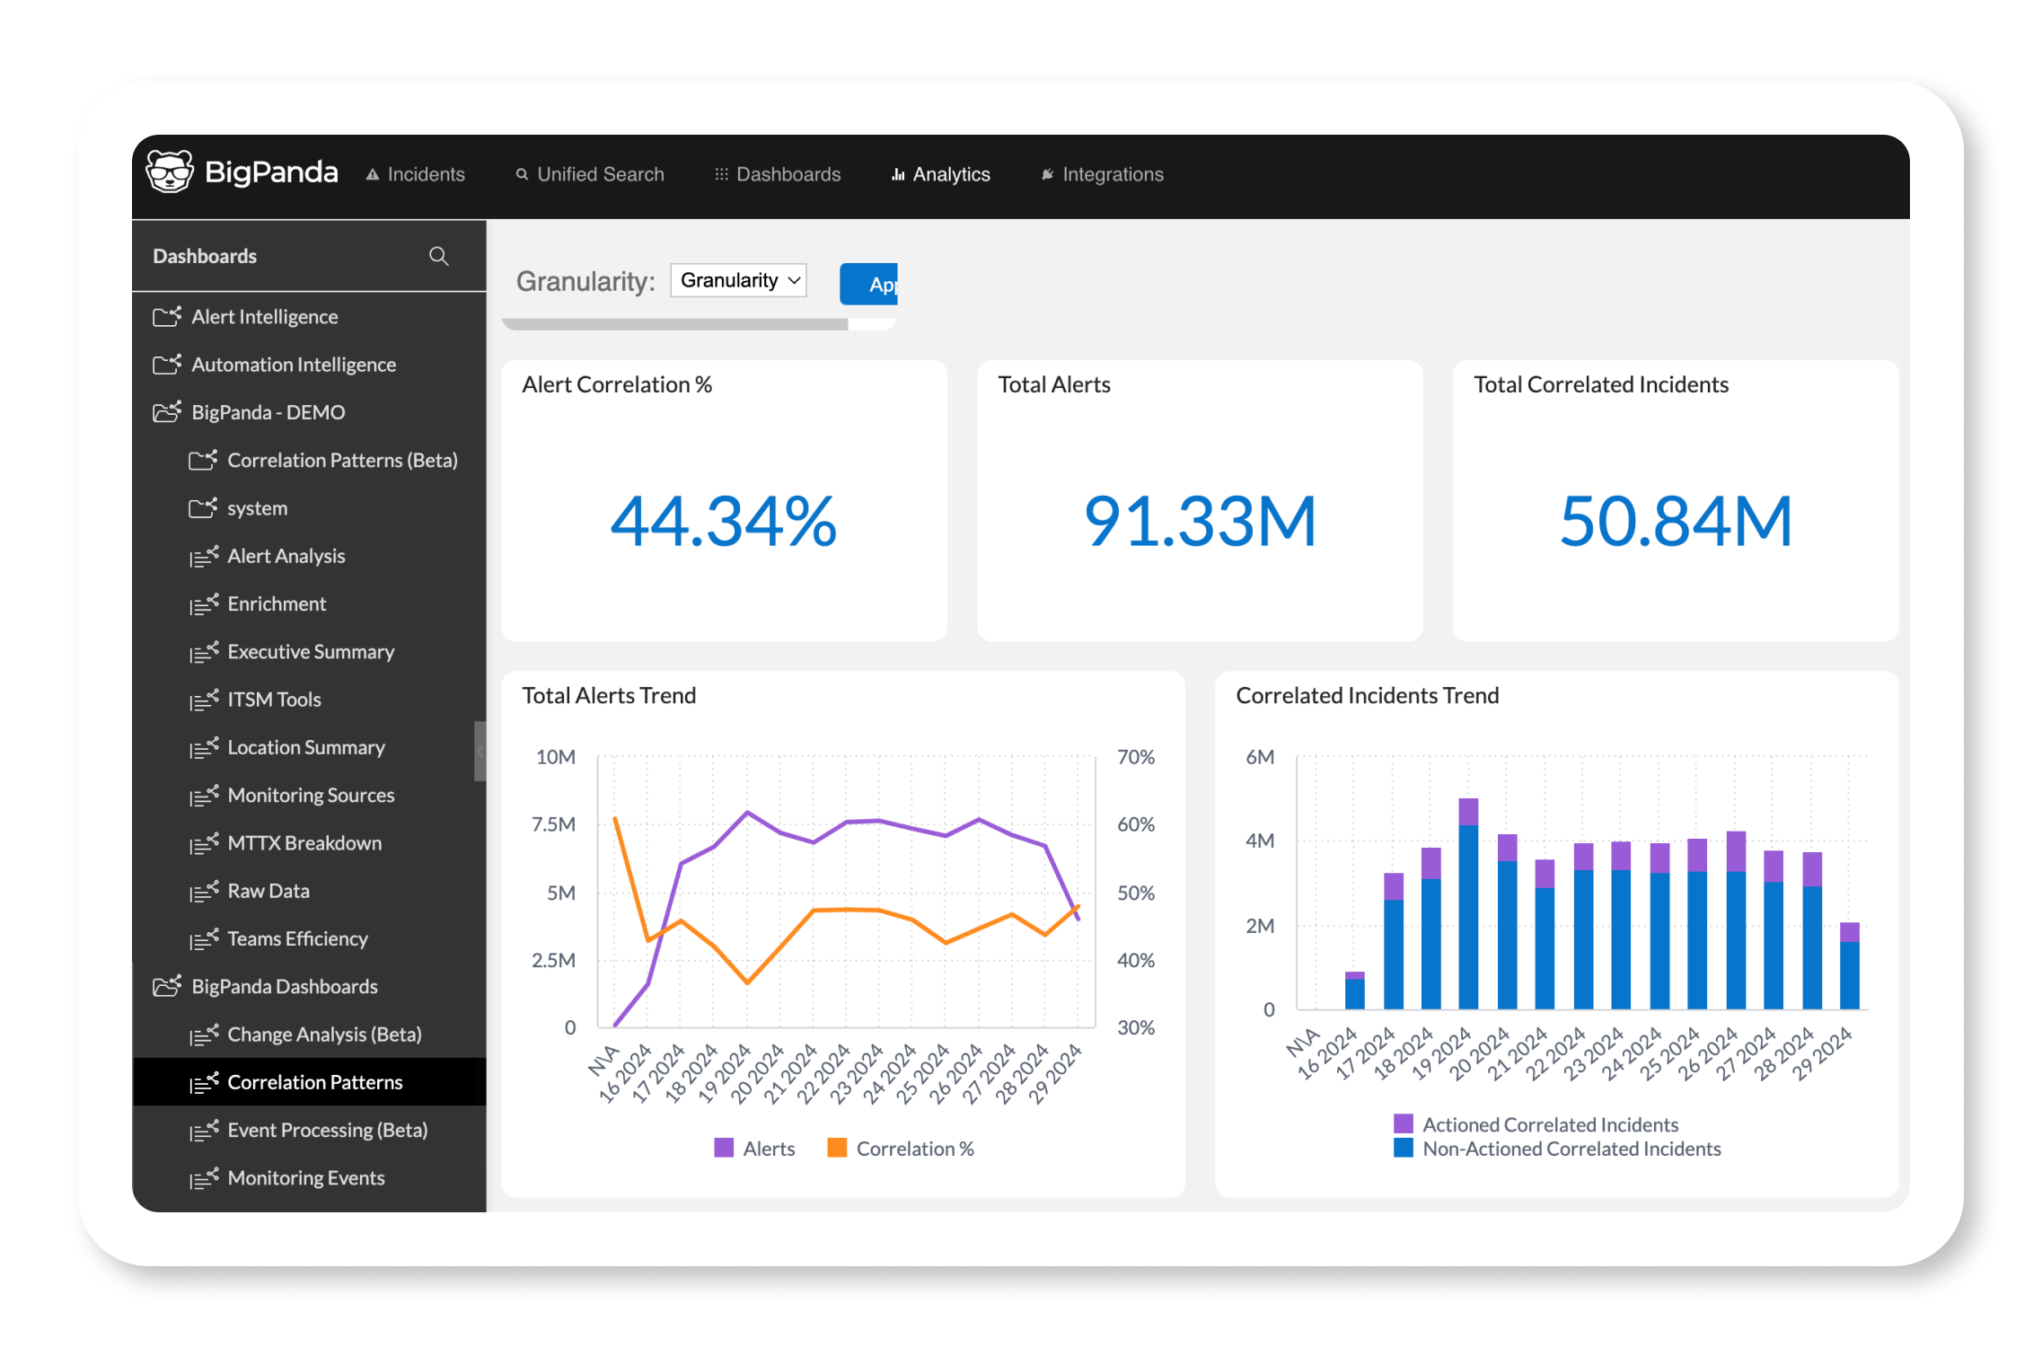Viewport: 2042px width, 1347px height.
Task: Switch to the Analytics nav tab
Action: click(x=940, y=174)
